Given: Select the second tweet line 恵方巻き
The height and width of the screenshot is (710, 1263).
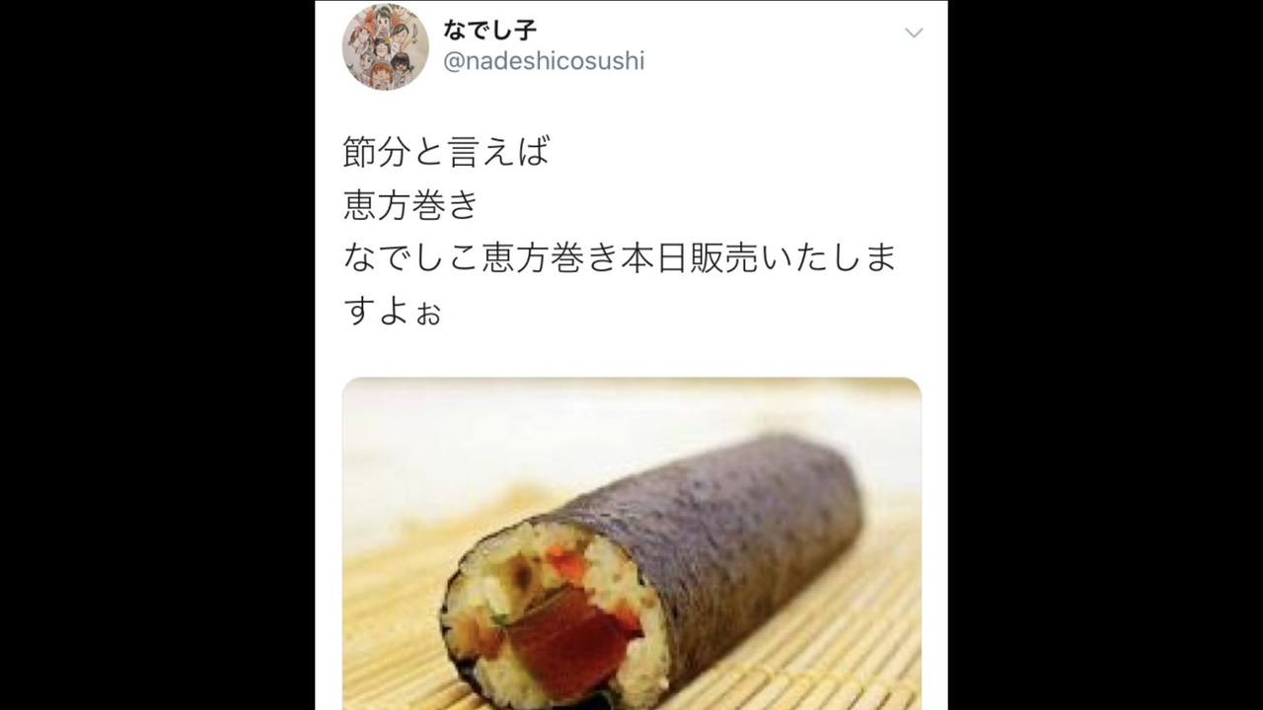Looking at the screenshot, I should [x=411, y=204].
